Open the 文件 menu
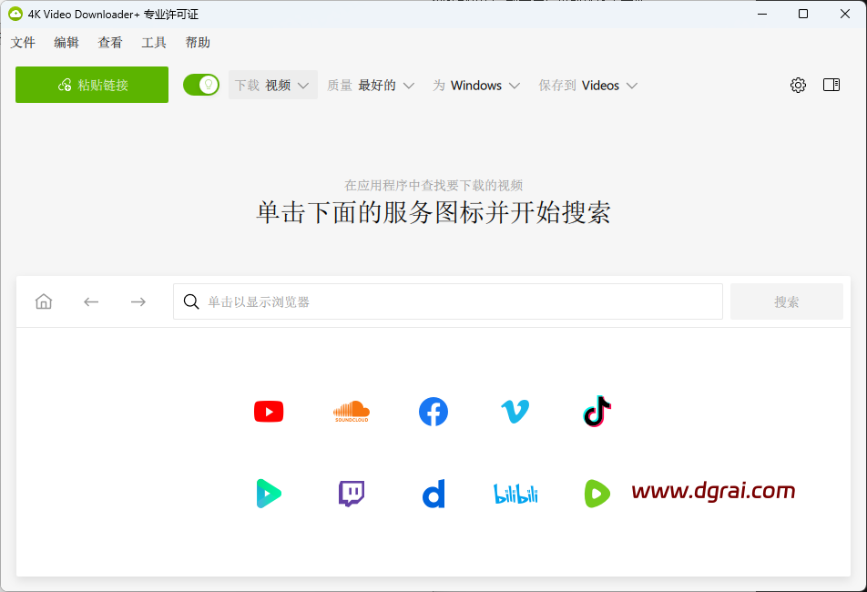The width and height of the screenshot is (867, 592). tap(23, 43)
